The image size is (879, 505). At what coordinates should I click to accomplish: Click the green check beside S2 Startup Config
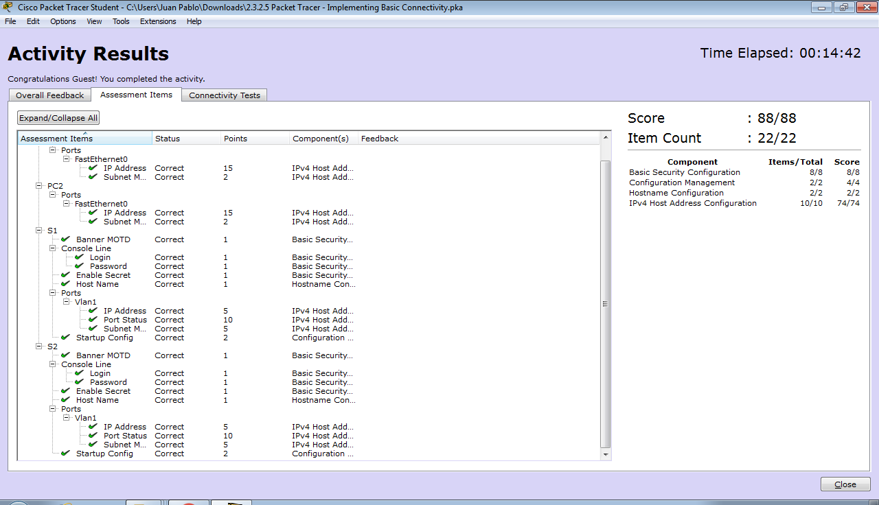(65, 454)
